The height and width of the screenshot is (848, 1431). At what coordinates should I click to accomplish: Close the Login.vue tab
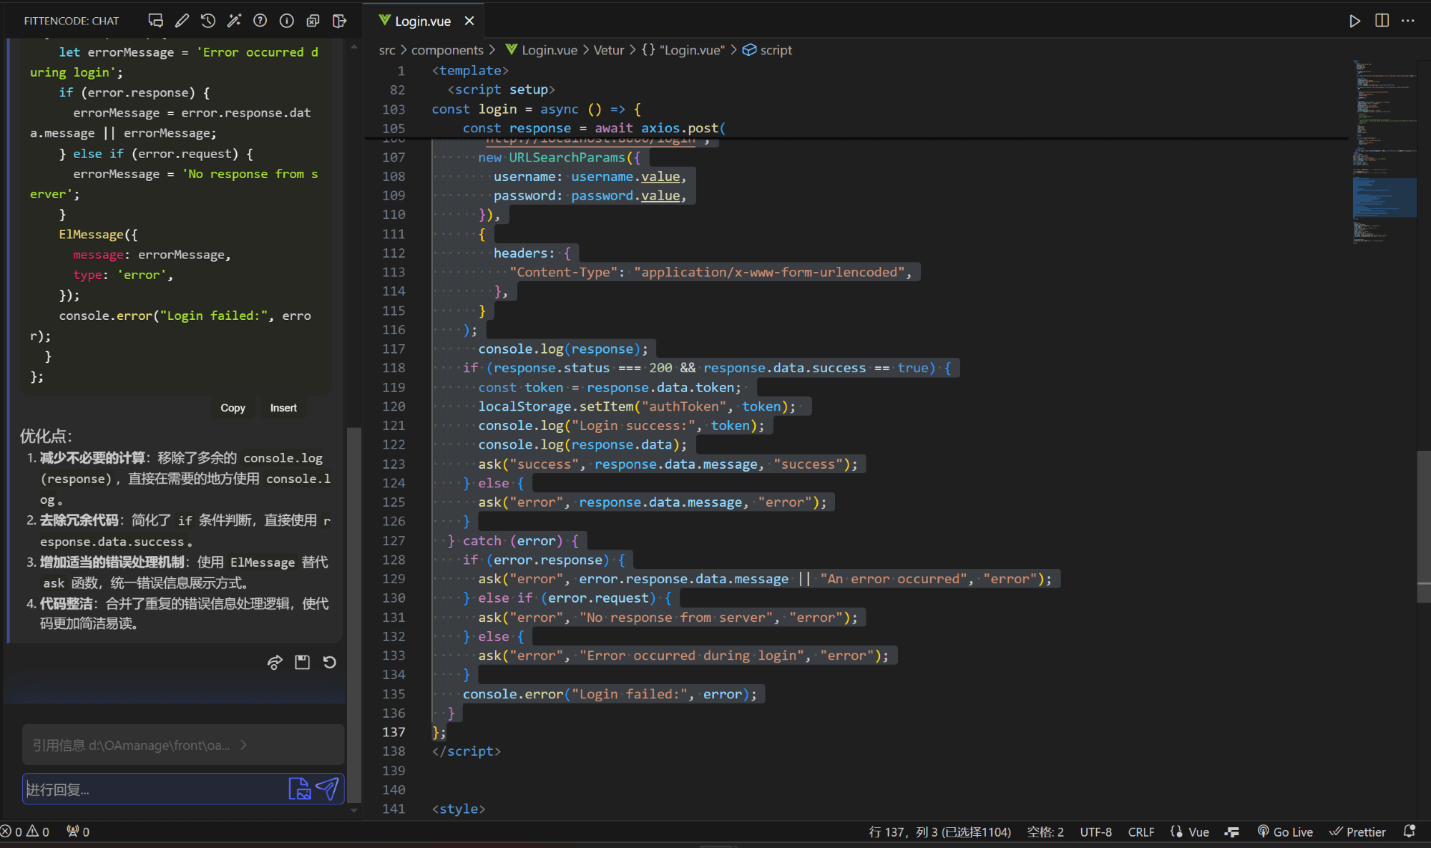(x=469, y=21)
